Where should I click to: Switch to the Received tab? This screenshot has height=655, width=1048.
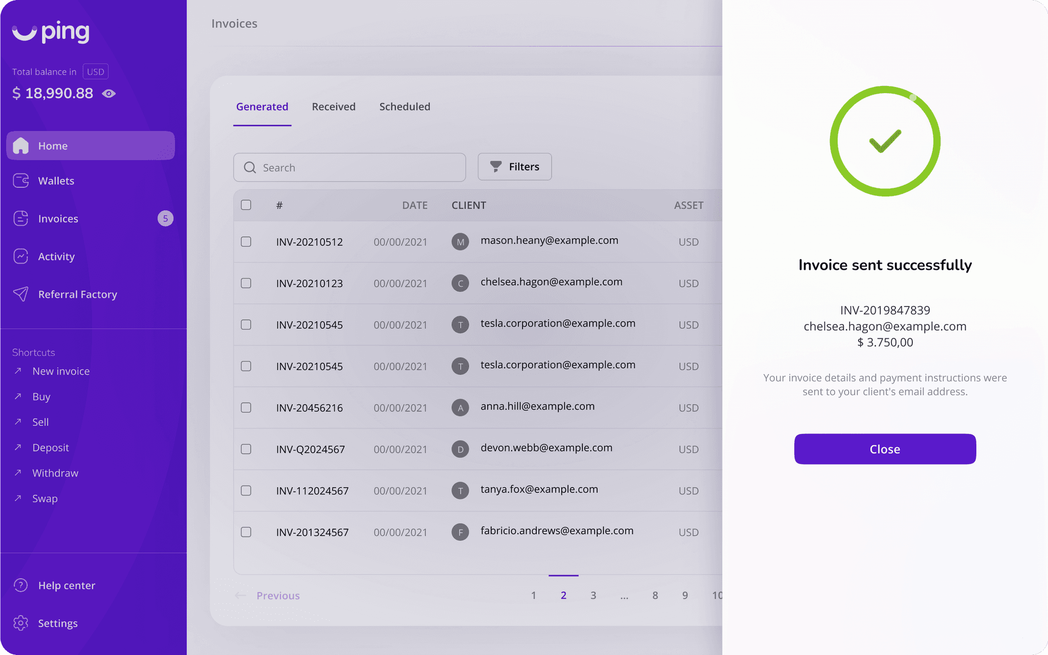[x=334, y=106]
